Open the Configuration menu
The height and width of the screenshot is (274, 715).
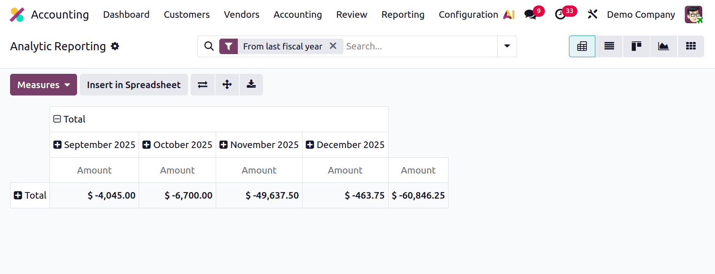pos(468,15)
